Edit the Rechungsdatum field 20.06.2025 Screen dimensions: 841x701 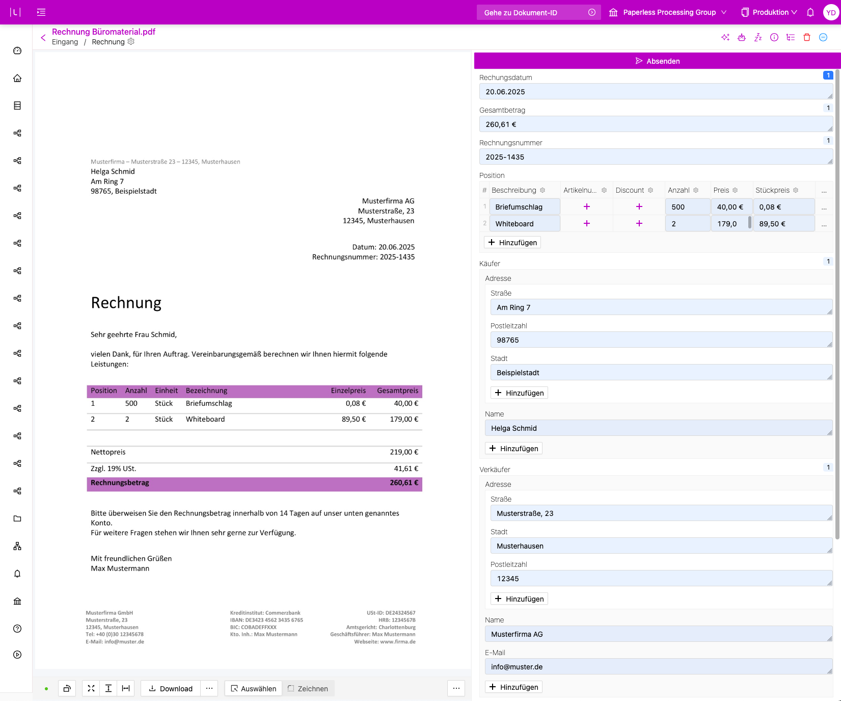click(x=656, y=92)
